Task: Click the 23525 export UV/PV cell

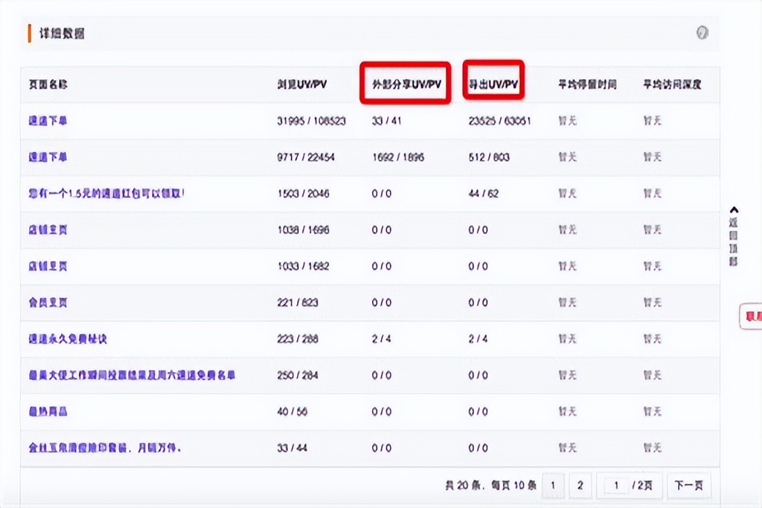Action: click(500, 121)
